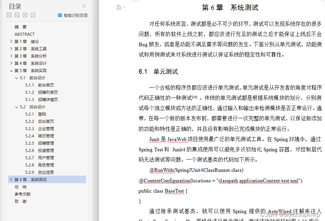Expand 第2章 系统工具 chevron
This screenshot has height=221, width=325.
pos(11,49)
